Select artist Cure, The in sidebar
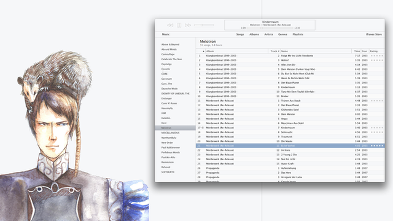 (x=166, y=83)
